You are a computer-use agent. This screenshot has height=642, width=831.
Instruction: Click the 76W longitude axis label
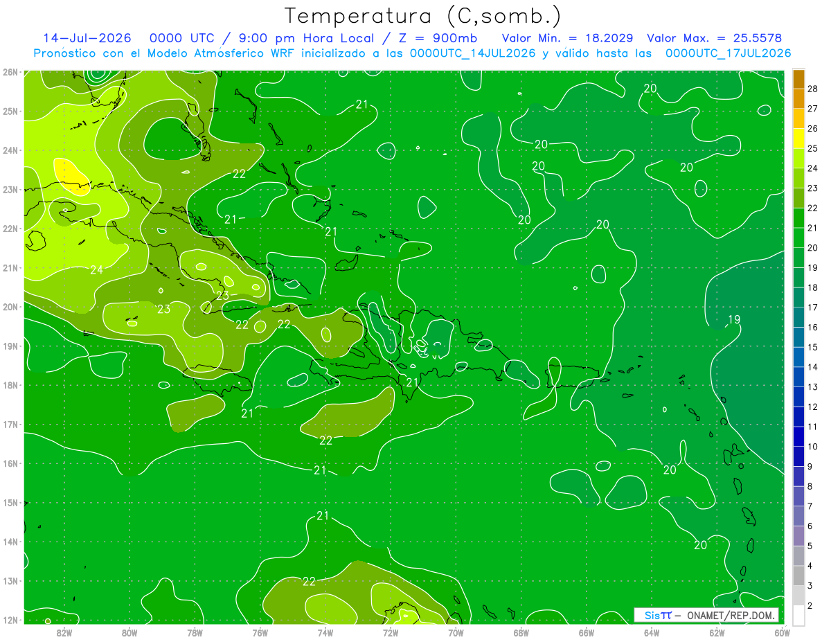click(x=260, y=632)
